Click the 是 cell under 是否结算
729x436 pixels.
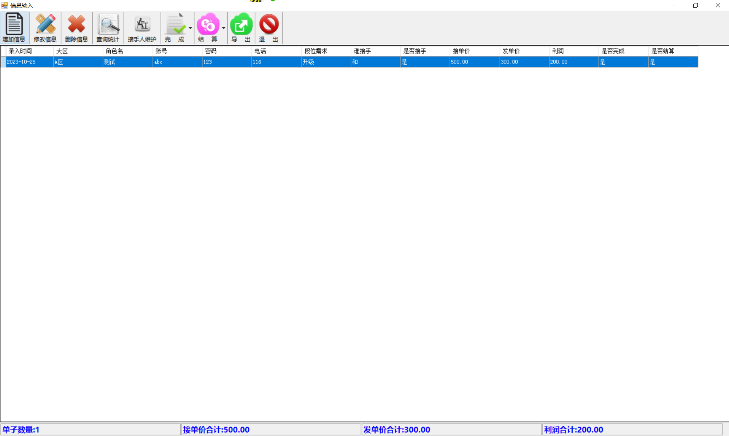pos(673,62)
